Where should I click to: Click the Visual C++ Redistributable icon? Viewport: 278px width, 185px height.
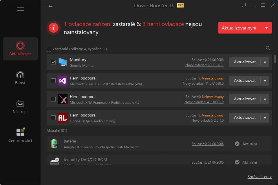pos(63,81)
